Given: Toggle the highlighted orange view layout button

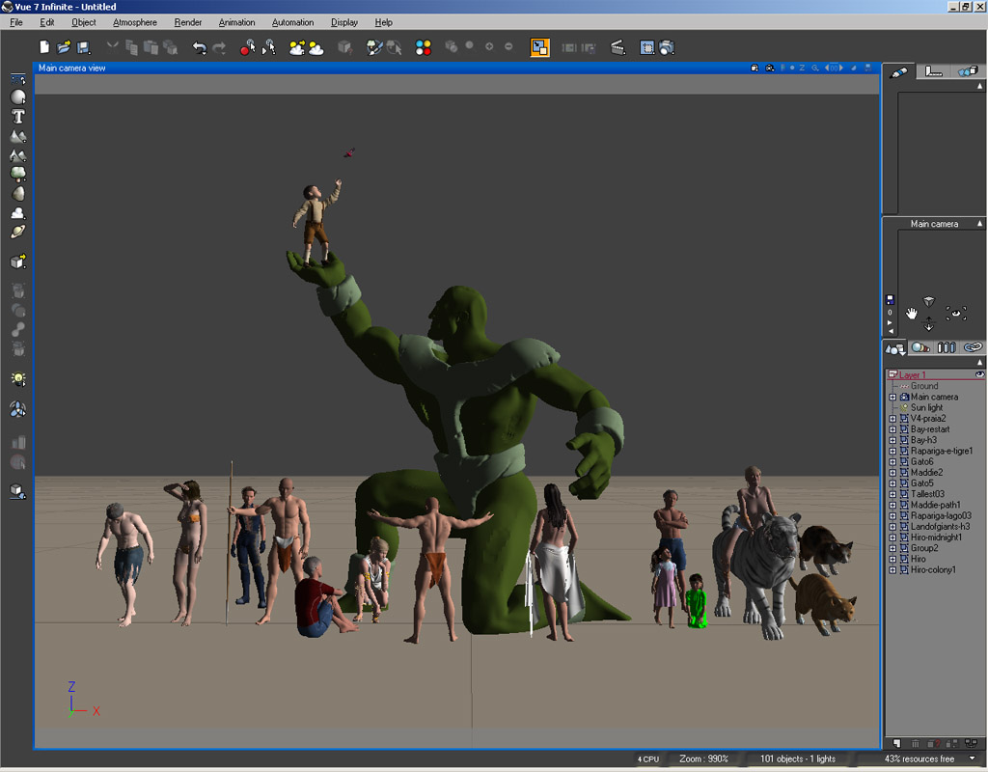Looking at the screenshot, I should pos(539,47).
